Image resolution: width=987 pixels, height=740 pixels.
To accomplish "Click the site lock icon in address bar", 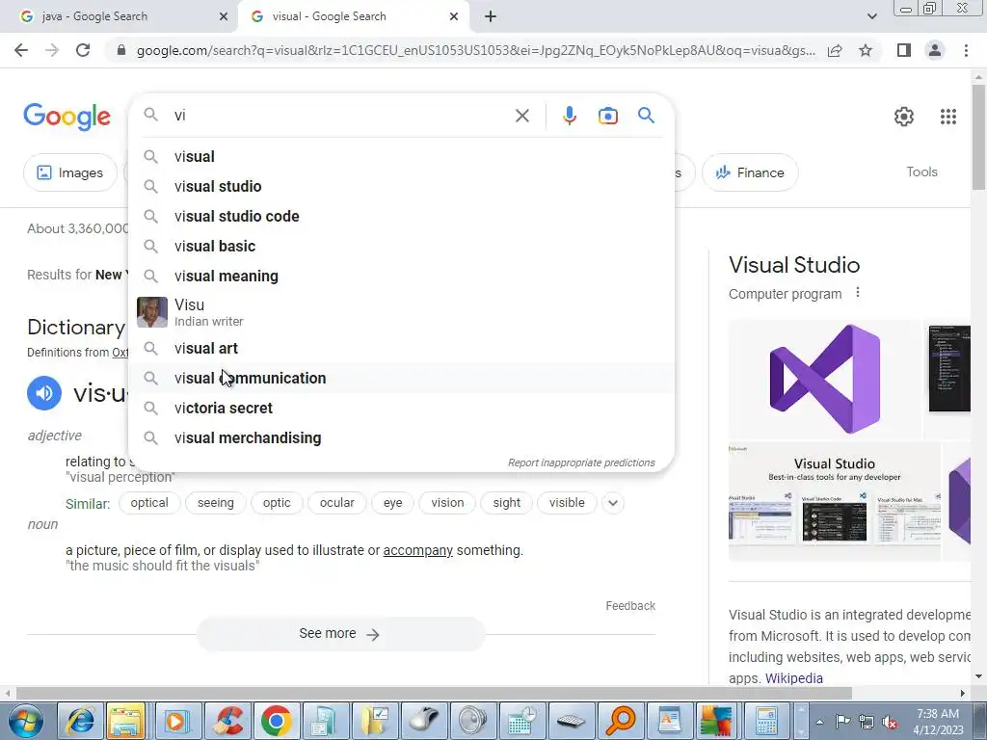I will click(x=121, y=50).
